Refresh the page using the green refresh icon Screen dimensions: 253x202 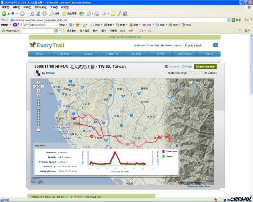click(x=38, y=14)
